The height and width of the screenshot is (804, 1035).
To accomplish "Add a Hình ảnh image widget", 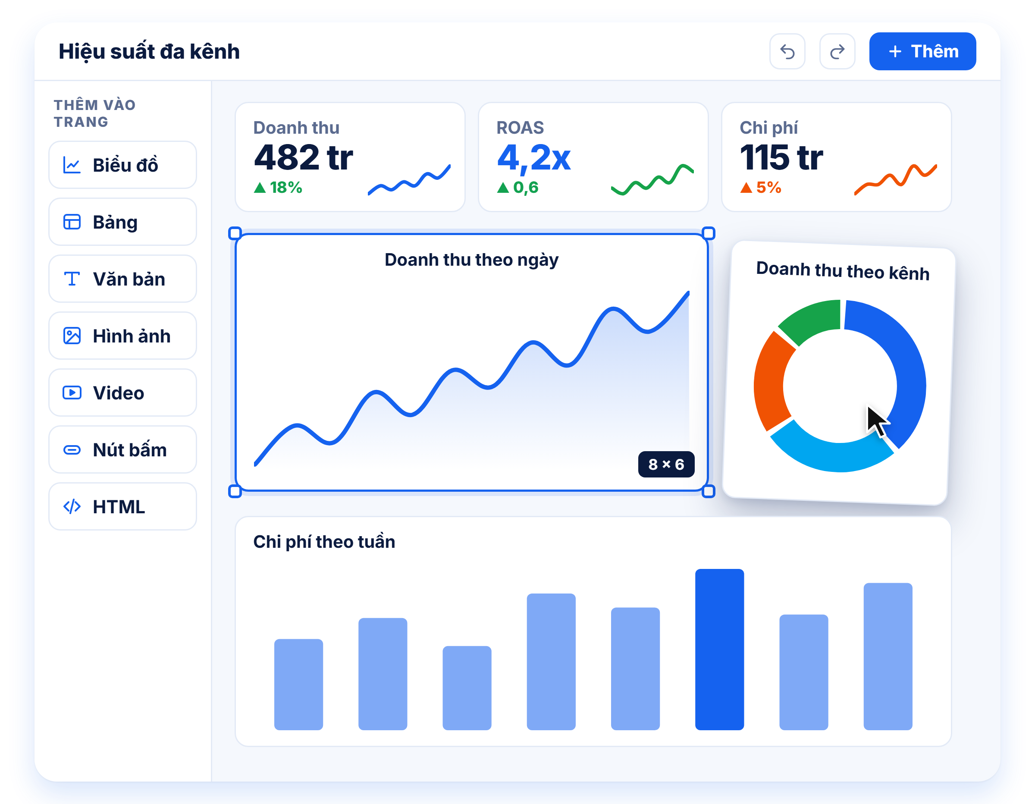I will point(122,336).
